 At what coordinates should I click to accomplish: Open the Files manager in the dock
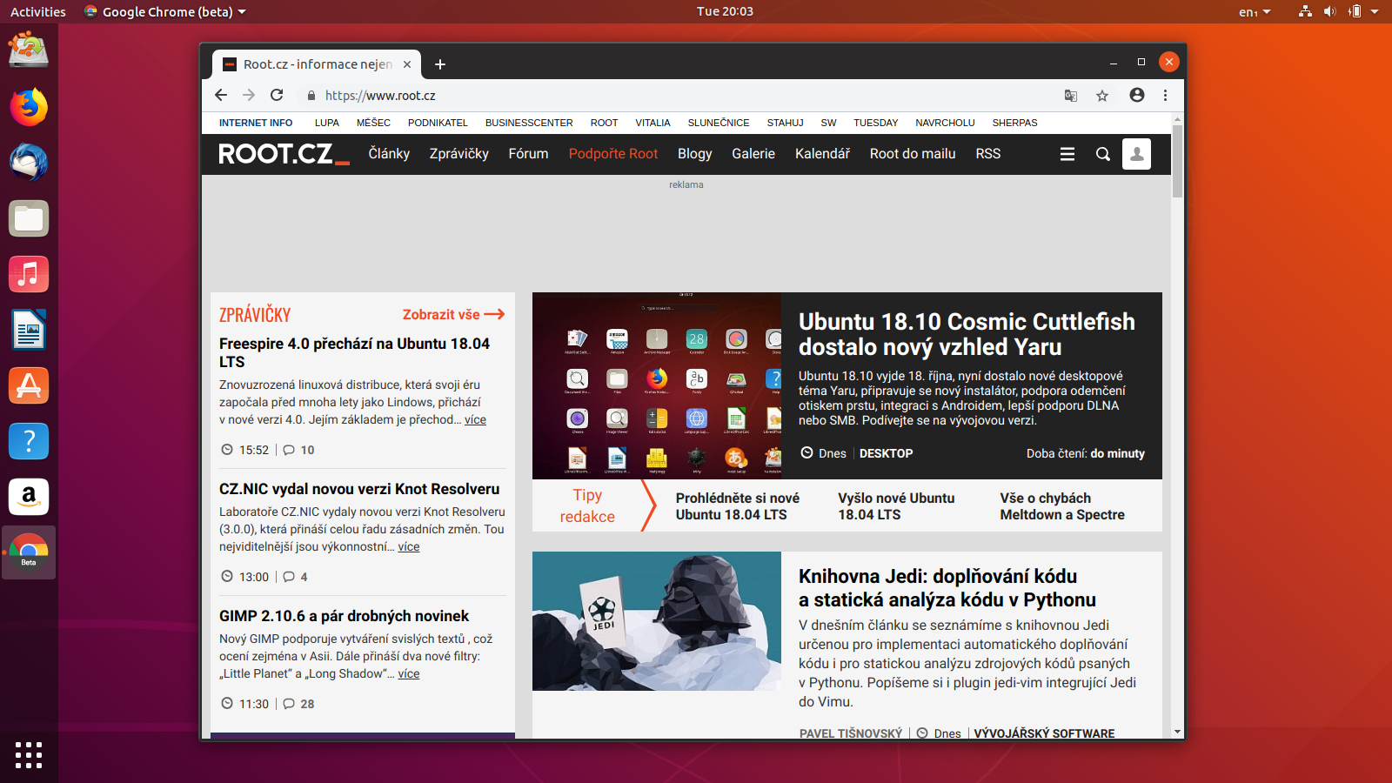point(29,218)
